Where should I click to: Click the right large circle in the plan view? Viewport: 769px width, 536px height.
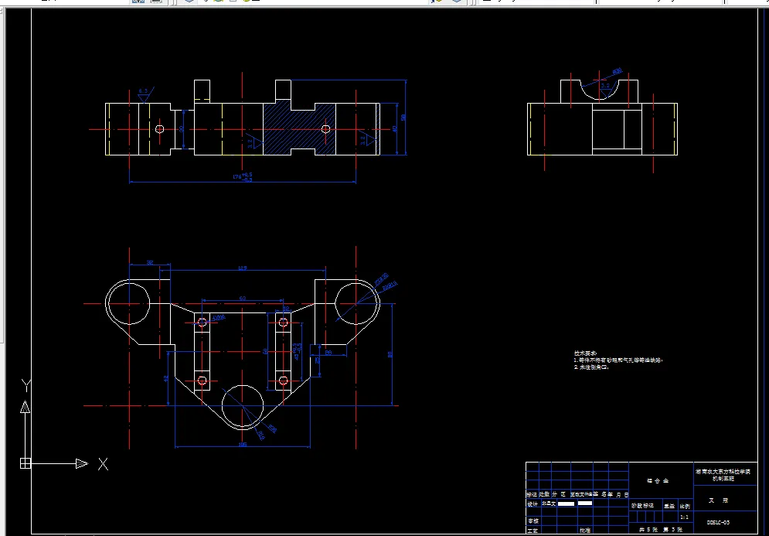coord(356,303)
